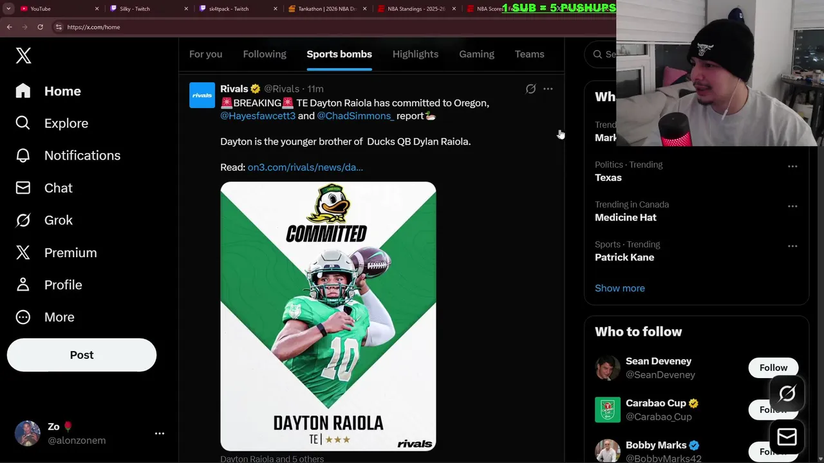The height and width of the screenshot is (463, 824).
Task: Open on3.com article link
Action: coord(305,167)
